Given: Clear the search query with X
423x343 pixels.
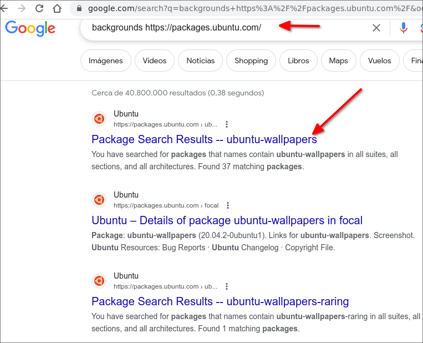Looking at the screenshot, I should pos(376,28).
